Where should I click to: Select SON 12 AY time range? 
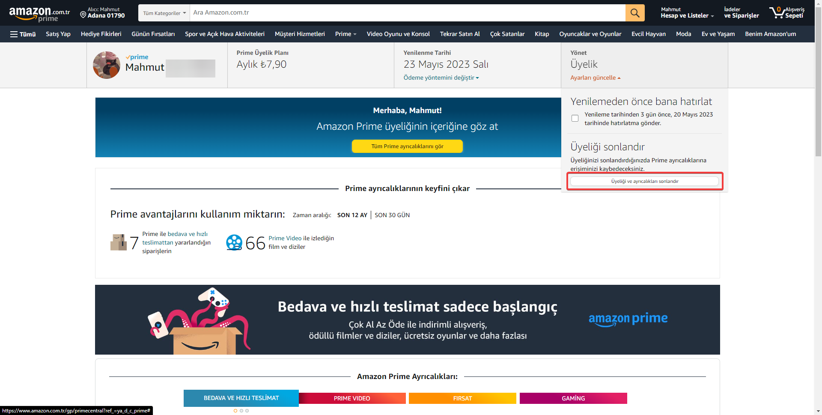click(352, 215)
